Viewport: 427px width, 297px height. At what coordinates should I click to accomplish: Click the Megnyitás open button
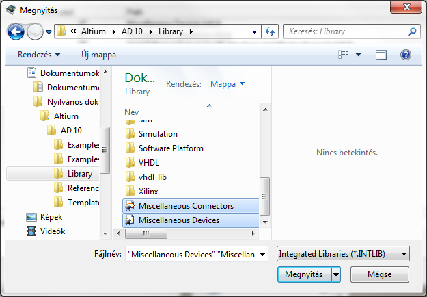(x=304, y=274)
